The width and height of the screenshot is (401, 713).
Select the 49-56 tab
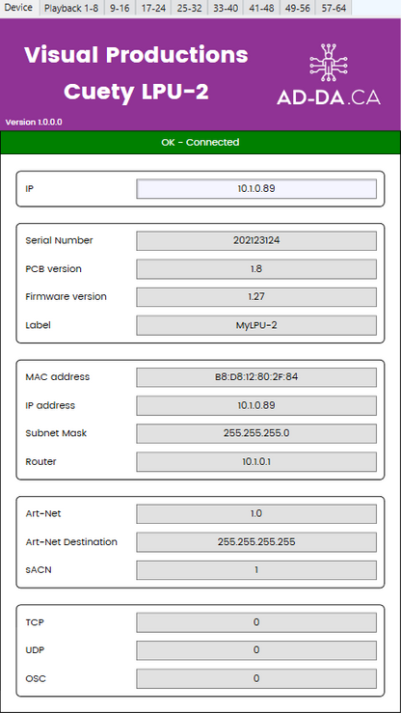click(x=298, y=9)
